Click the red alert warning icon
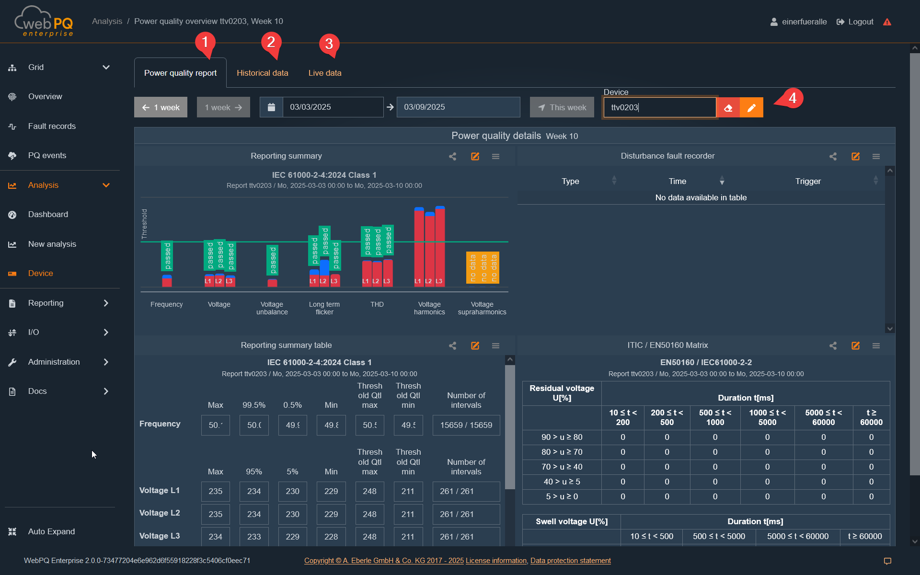The height and width of the screenshot is (575, 920). click(887, 22)
